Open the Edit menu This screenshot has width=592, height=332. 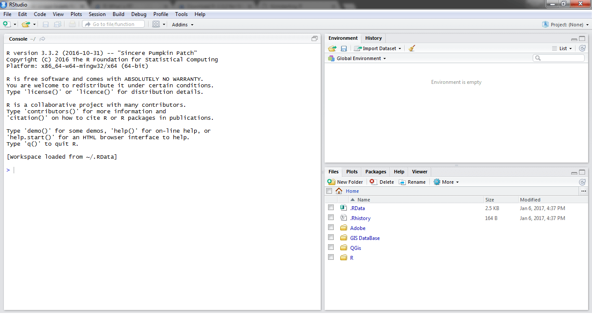pyautogui.click(x=23, y=14)
